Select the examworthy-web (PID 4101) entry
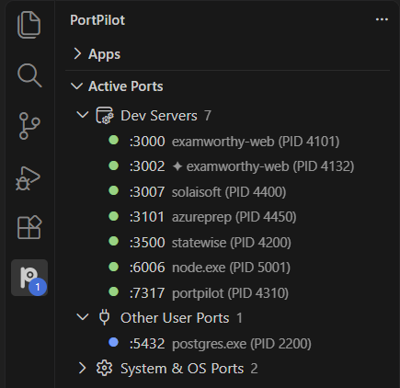This screenshot has height=388, width=400. click(x=256, y=142)
